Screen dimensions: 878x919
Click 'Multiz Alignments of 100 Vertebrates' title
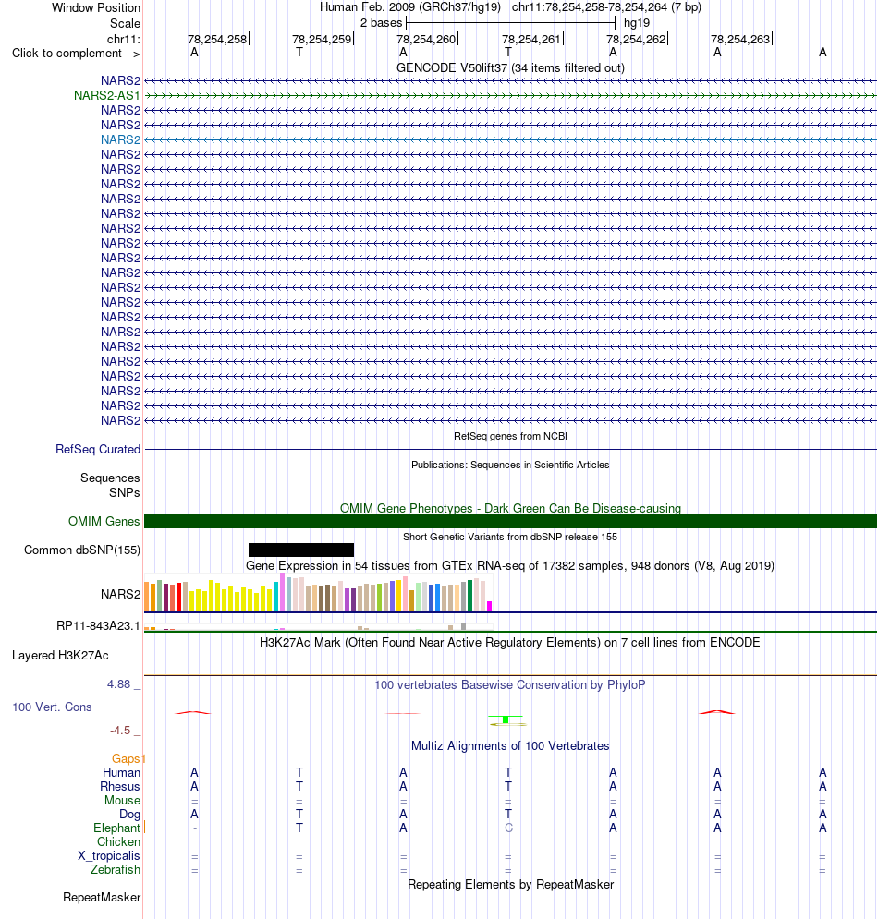510,746
